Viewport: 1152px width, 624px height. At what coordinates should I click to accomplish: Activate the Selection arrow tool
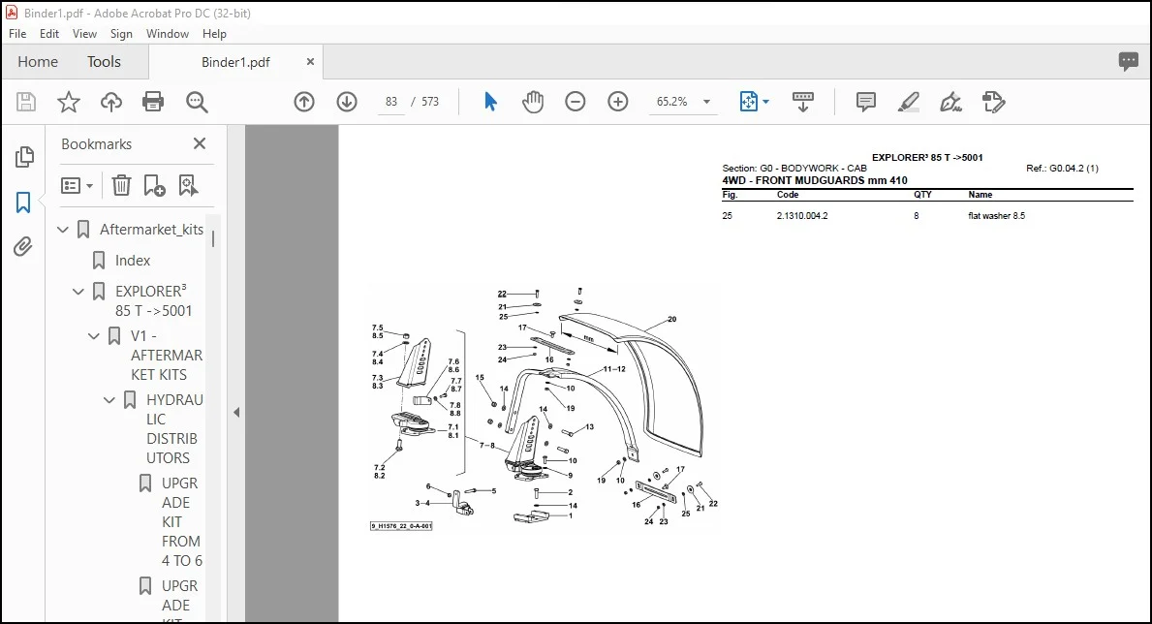[490, 102]
